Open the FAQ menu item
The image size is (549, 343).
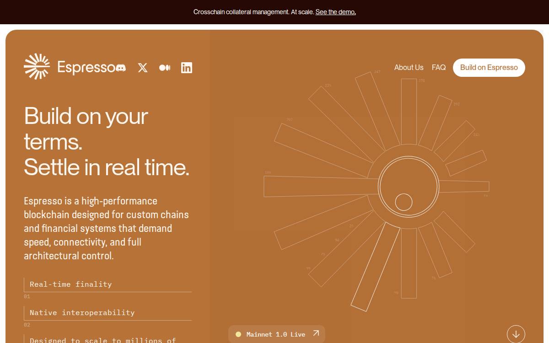(x=439, y=68)
